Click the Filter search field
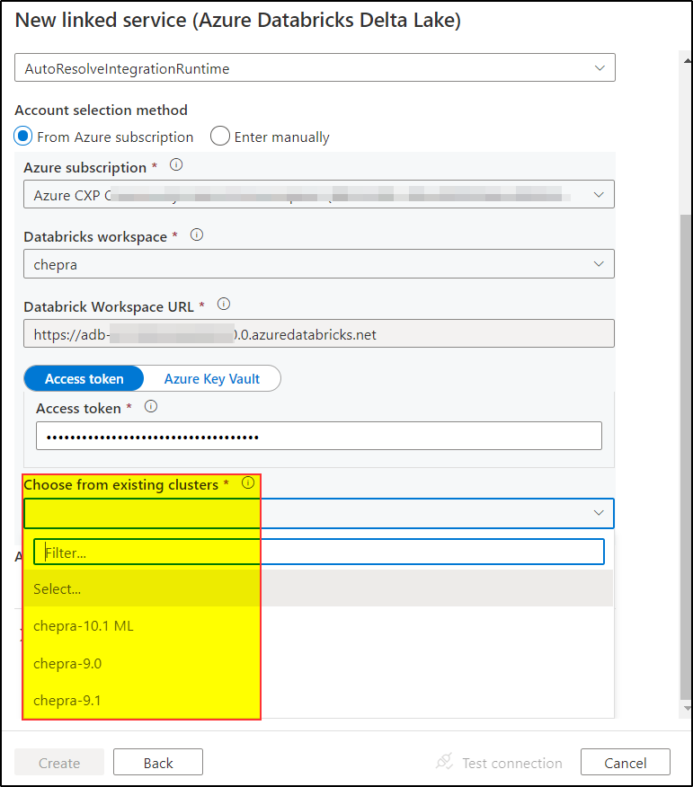Screen dimensions: 693x787 319,553
